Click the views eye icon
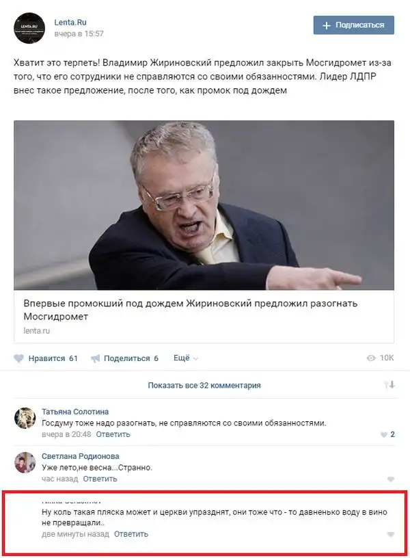The width and height of the screenshot is (410, 558). 371,358
